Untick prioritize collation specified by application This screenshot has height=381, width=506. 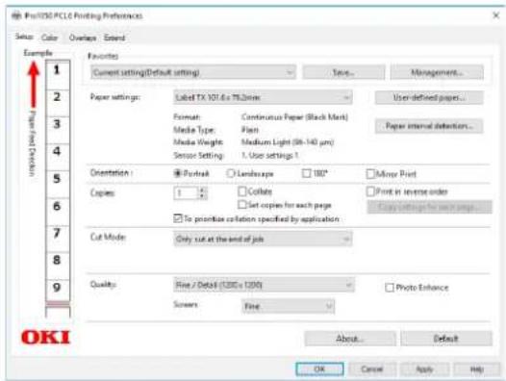click(x=178, y=218)
